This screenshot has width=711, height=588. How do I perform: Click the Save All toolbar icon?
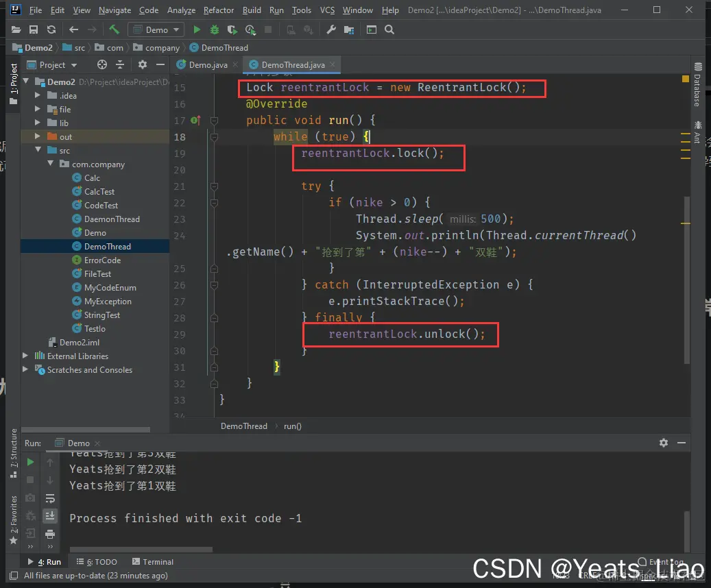click(x=34, y=30)
